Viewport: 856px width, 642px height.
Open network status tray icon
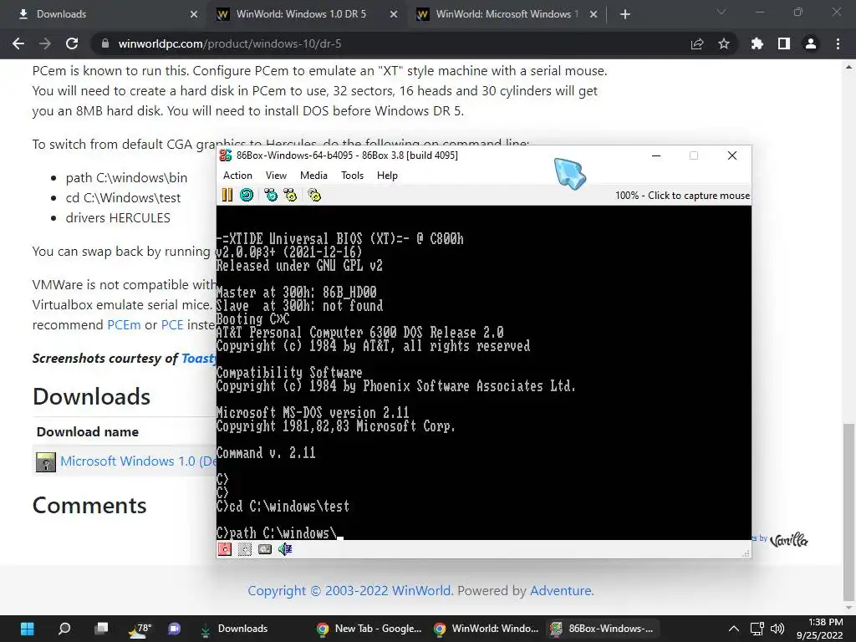coord(757,629)
